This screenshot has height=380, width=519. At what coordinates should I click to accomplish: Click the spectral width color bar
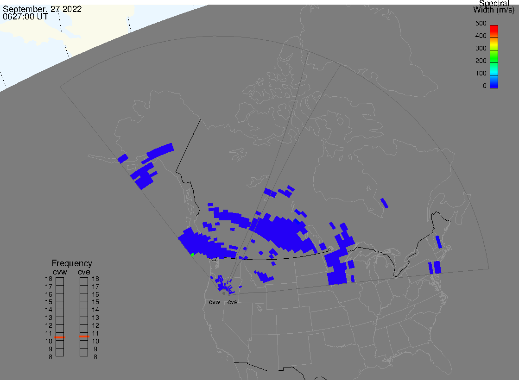tap(494, 56)
